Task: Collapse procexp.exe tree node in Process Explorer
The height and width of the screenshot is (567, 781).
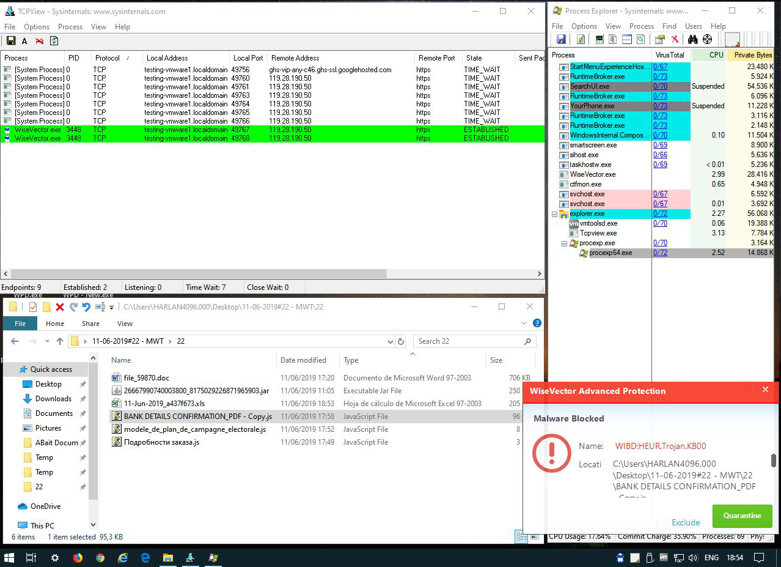Action: click(x=565, y=243)
